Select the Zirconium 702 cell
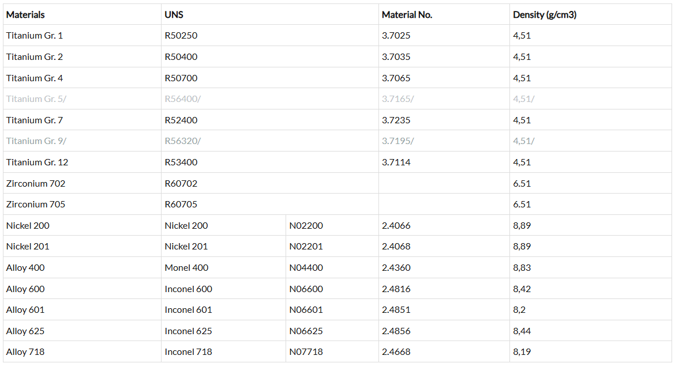This screenshot has height=367, width=675. [36, 183]
